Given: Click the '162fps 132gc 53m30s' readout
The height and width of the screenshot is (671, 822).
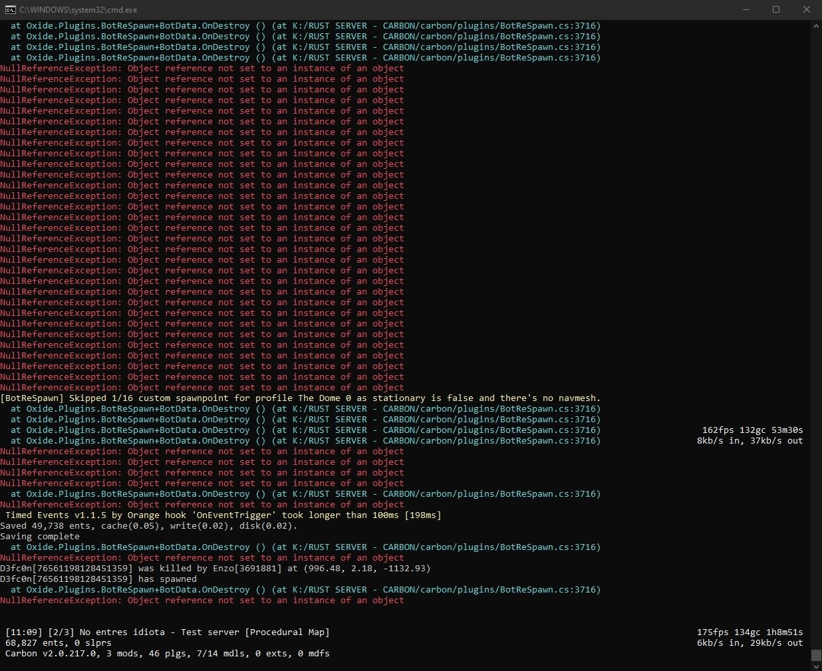Looking at the screenshot, I should (752, 430).
